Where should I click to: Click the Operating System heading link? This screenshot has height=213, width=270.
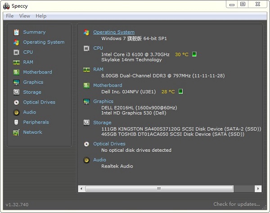114,32
